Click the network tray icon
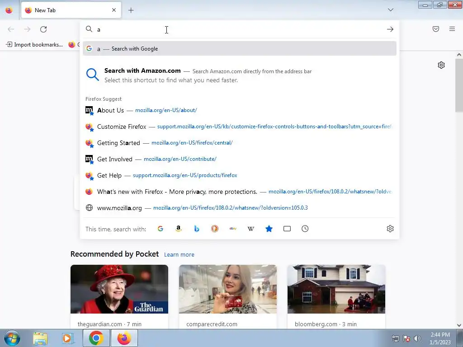463x347 pixels. pos(395,338)
